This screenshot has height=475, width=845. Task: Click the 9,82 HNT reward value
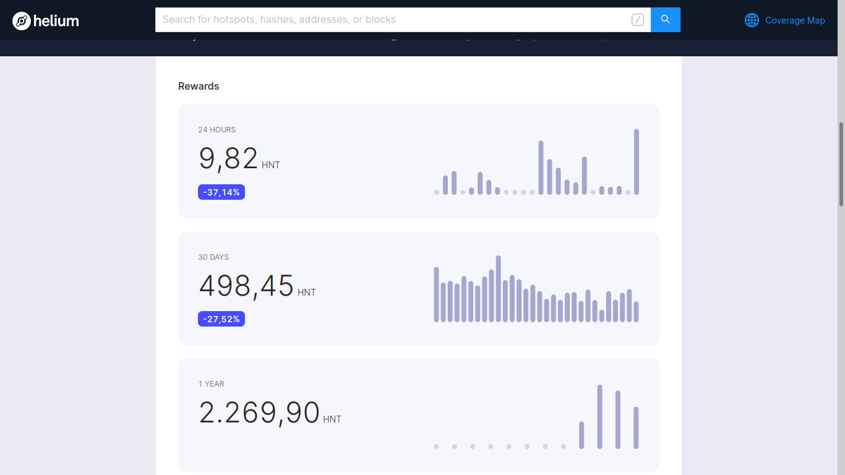[228, 159]
